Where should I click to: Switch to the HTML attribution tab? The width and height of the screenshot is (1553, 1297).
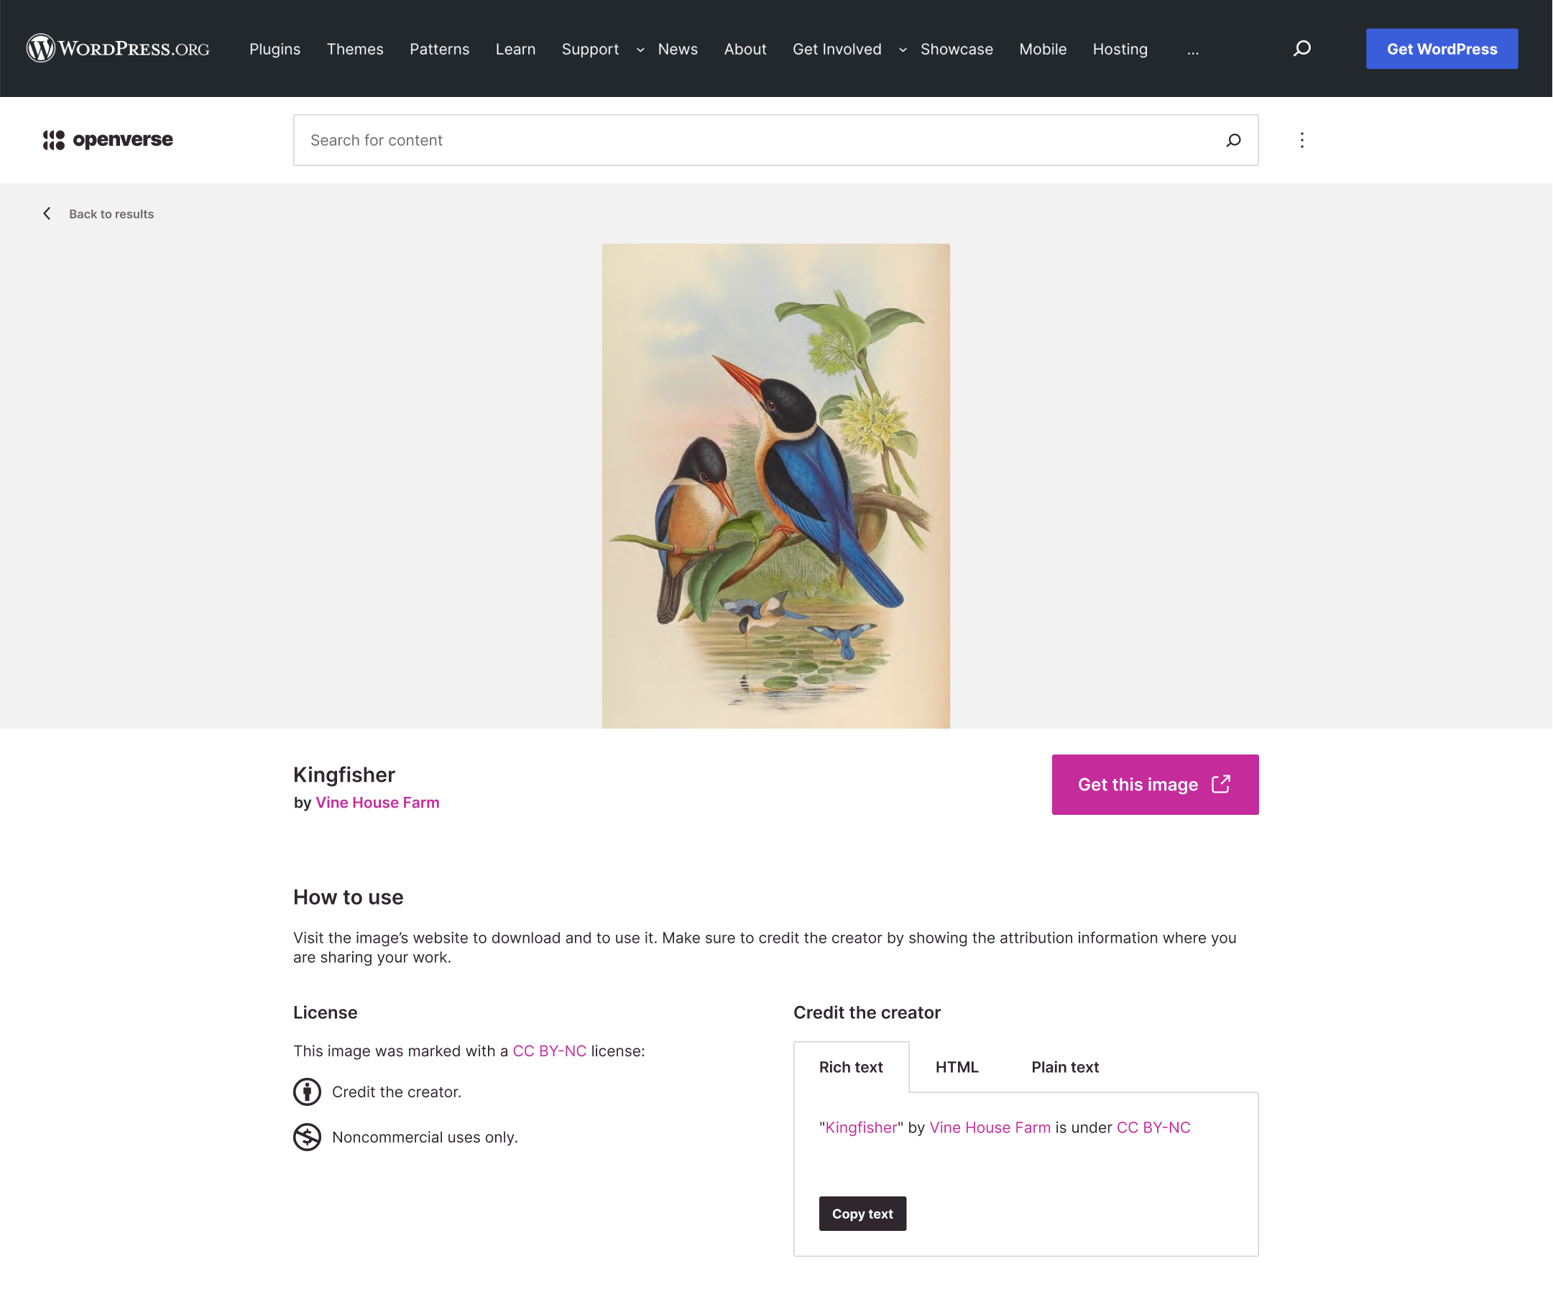(x=957, y=1067)
